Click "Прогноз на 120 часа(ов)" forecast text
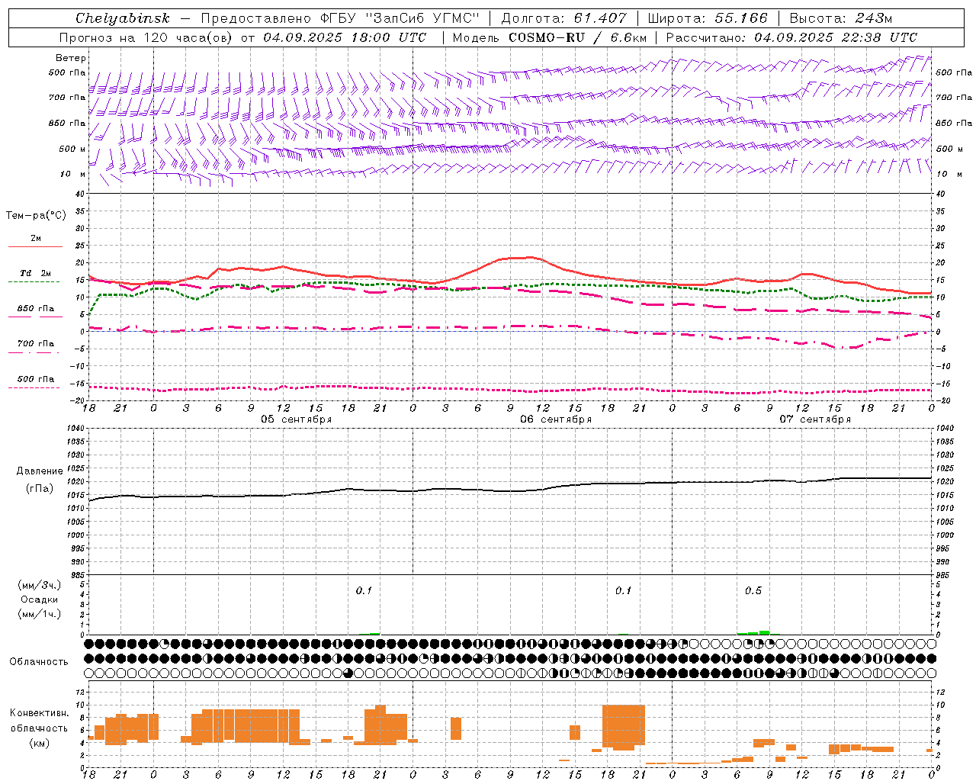976x781 pixels. pyautogui.click(x=147, y=37)
